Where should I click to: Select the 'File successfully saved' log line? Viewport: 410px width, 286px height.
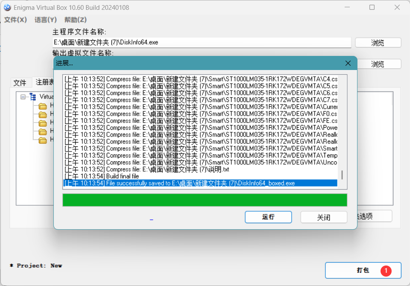click(201, 183)
